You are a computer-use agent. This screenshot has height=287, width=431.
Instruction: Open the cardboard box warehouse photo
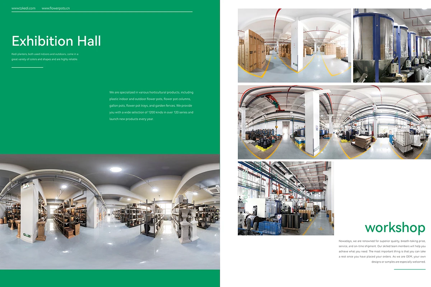click(x=294, y=46)
